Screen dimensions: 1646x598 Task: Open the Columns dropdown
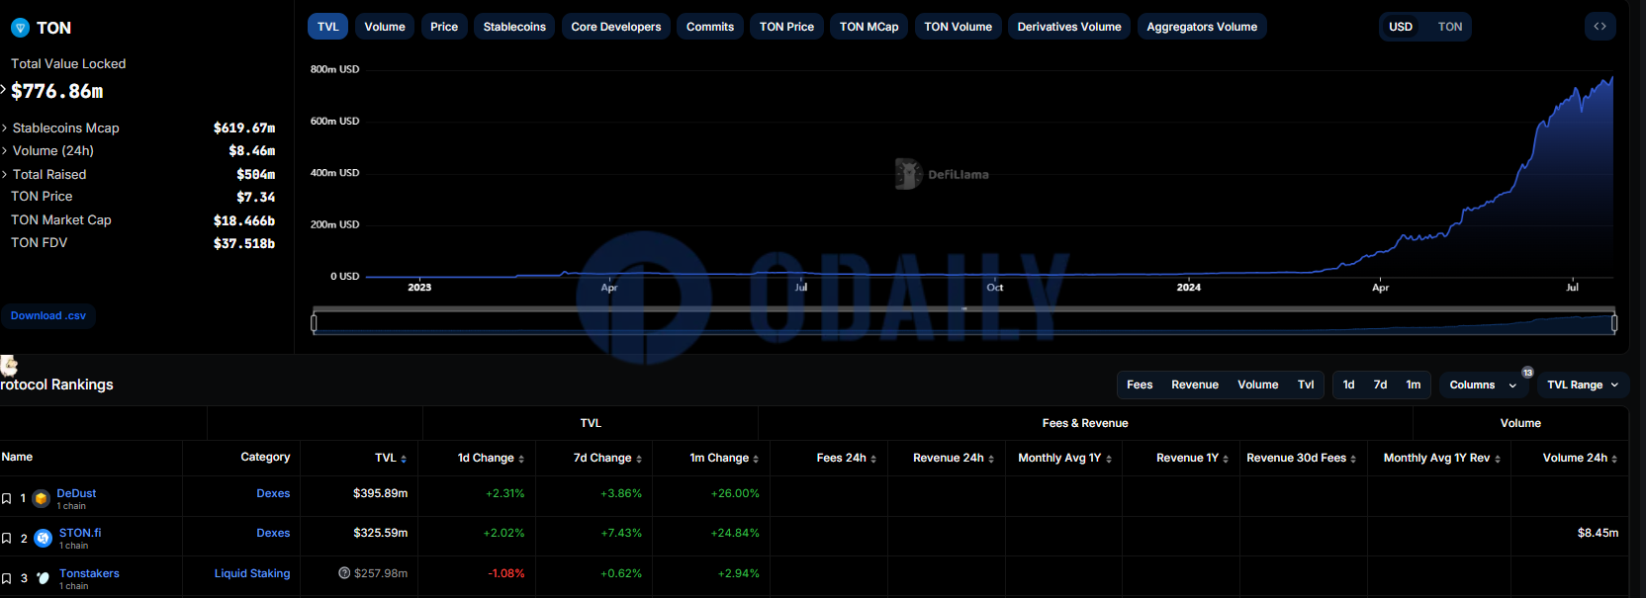(1483, 384)
